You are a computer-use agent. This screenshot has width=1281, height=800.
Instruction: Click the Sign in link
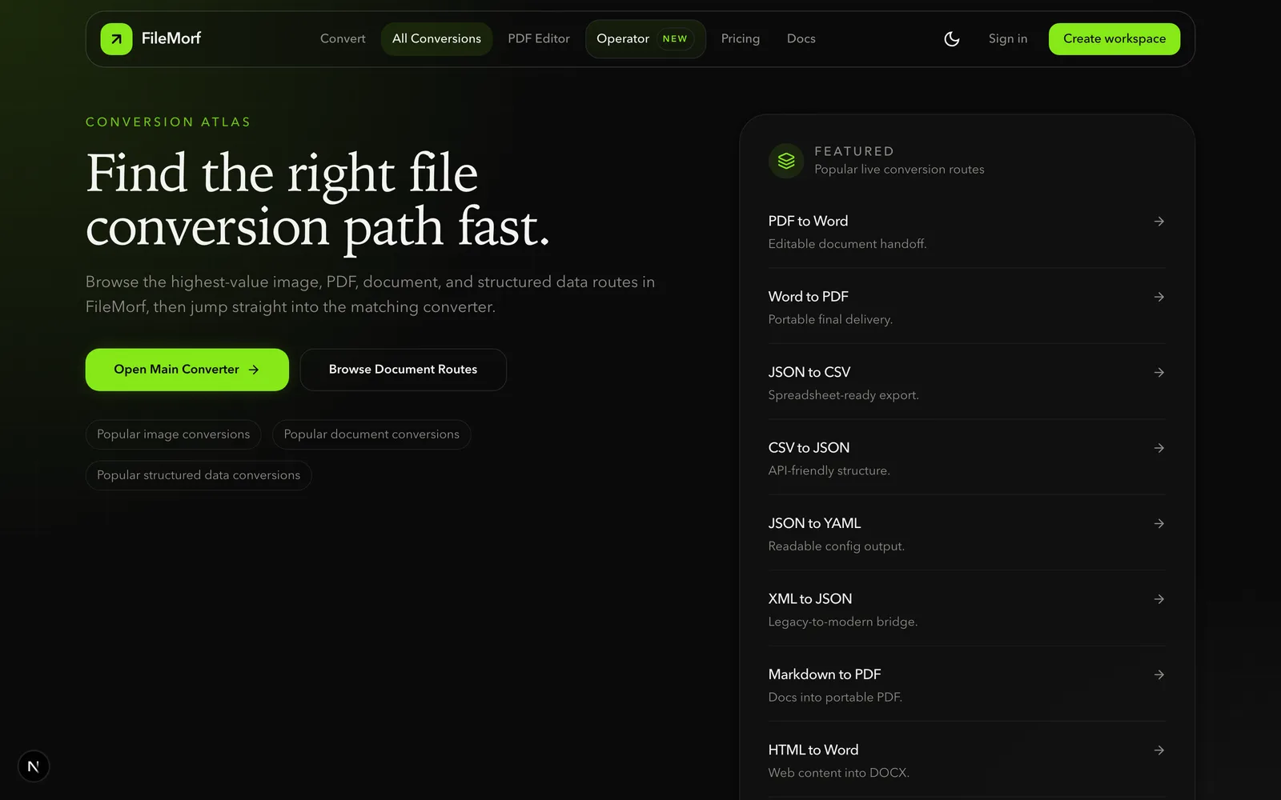click(1007, 38)
